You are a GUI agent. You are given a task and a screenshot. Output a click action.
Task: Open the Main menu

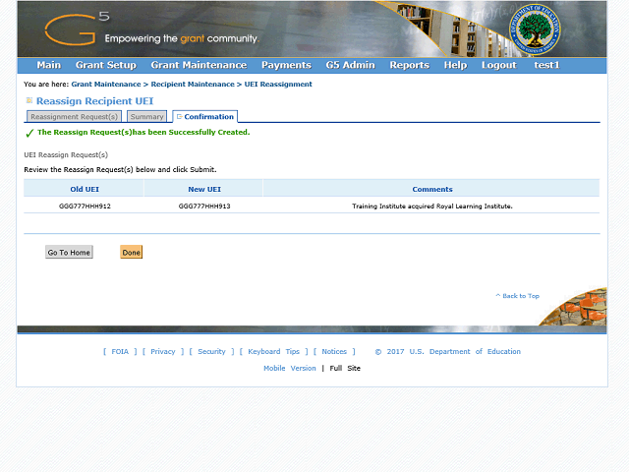coord(49,65)
